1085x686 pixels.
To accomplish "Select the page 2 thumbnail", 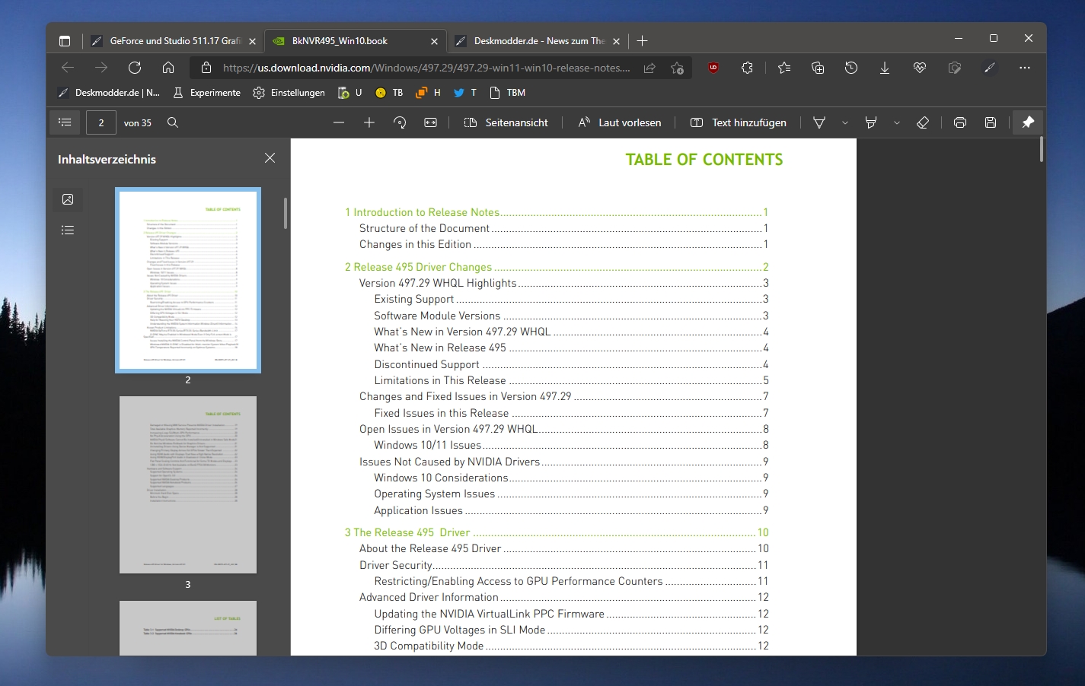I will (x=188, y=281).
